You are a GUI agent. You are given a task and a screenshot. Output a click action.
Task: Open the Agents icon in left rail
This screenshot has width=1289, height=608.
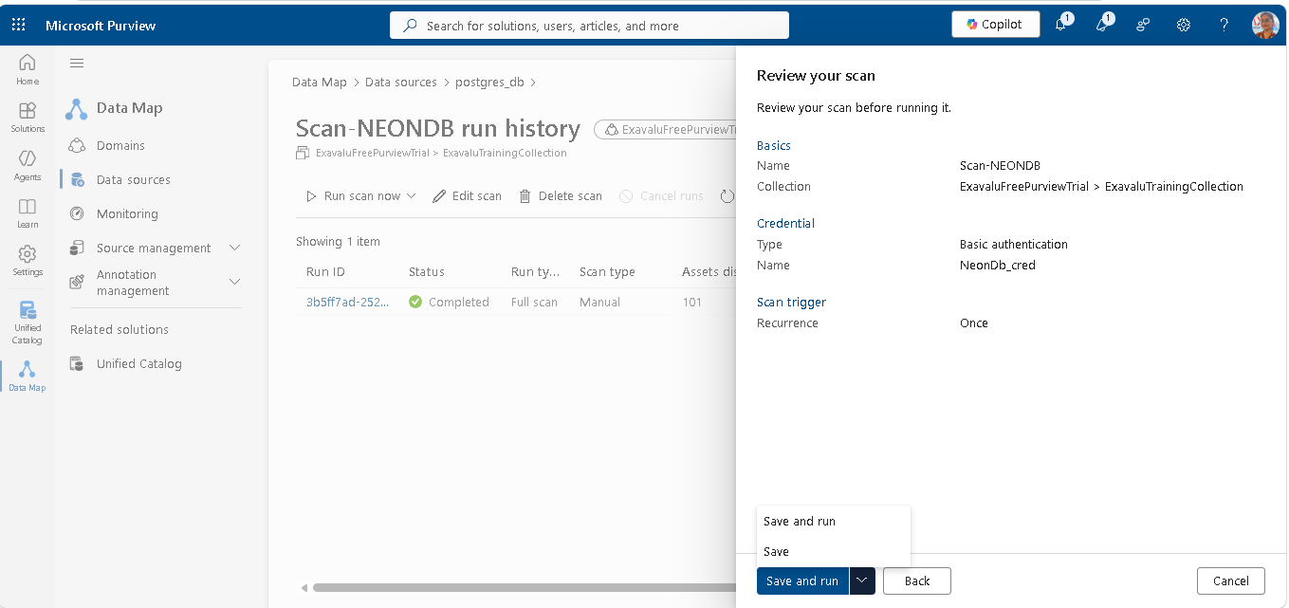pyautogui.click(x=28, y=165)
